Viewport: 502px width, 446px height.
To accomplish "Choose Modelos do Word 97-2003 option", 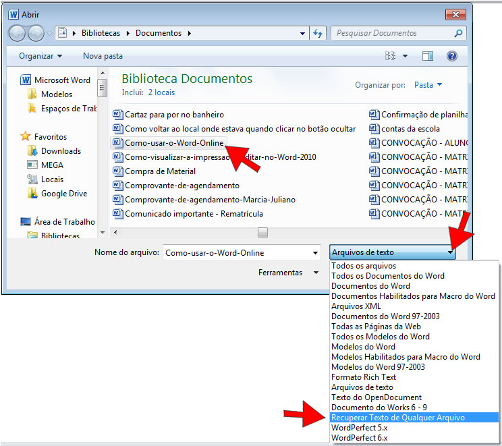I will tap(414, 367).
